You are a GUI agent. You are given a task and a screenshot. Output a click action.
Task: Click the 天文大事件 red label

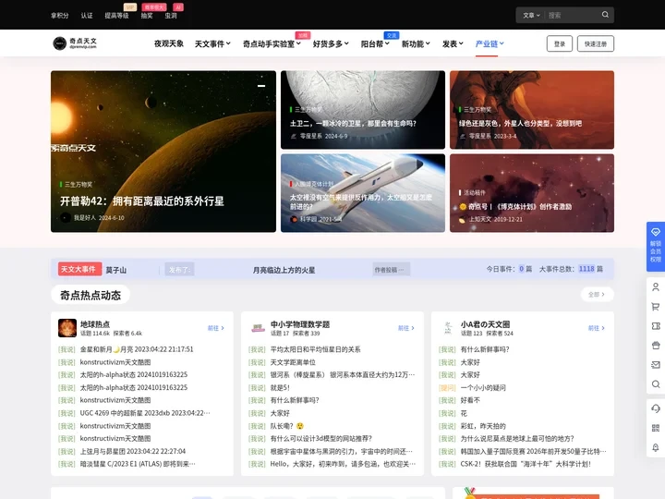79,269
